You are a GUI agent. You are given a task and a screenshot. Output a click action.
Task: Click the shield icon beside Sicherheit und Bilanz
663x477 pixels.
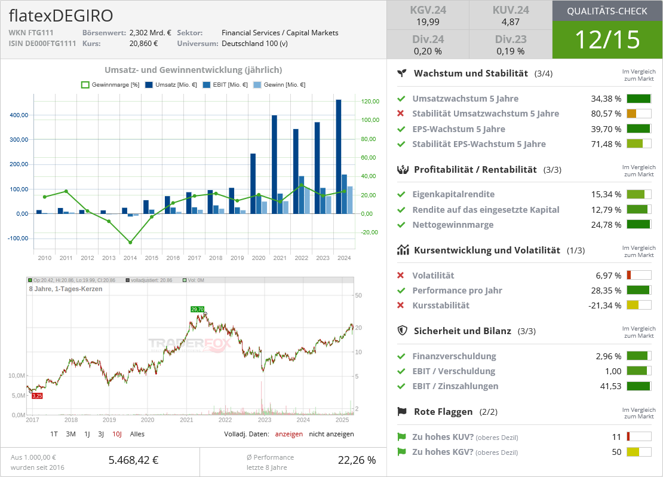coord(402,331)
